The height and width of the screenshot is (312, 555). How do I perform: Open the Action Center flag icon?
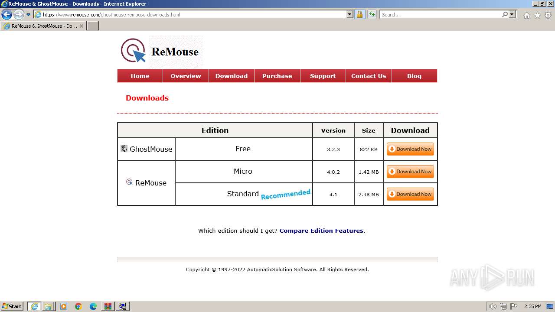pyautogui.click(x=514, y=306)
